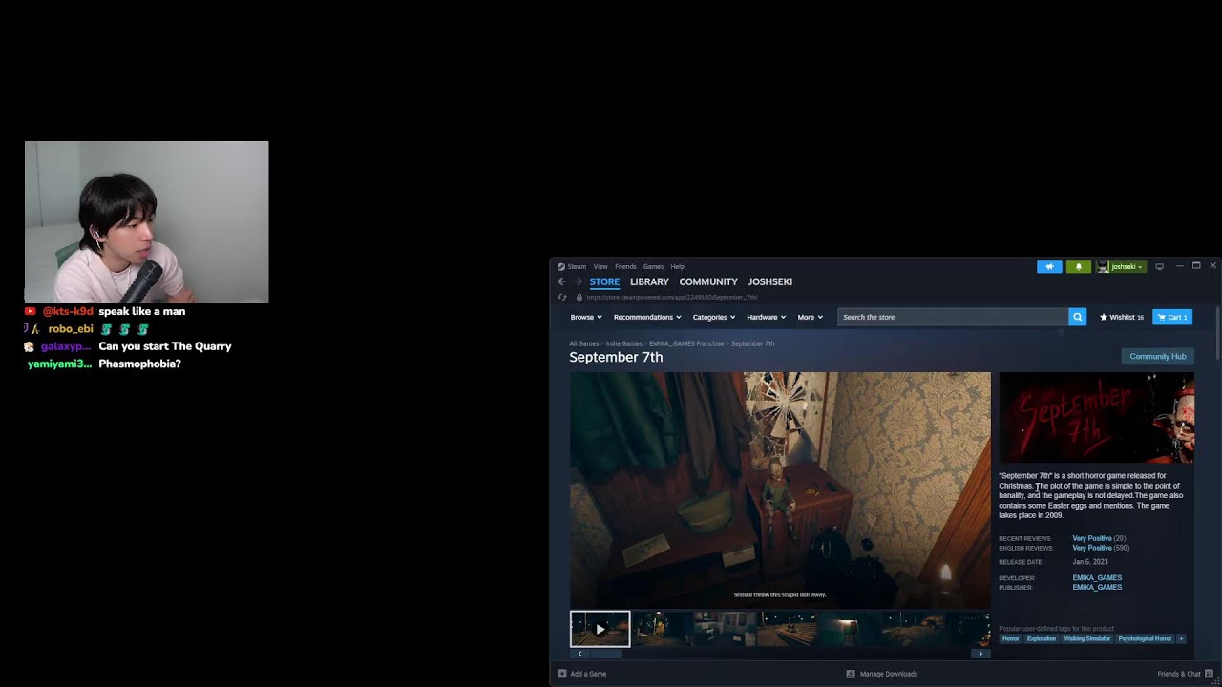This screenshot has height=687, width=1222.
Task: Click Manage Downloads text
Action: coord(889,674)
